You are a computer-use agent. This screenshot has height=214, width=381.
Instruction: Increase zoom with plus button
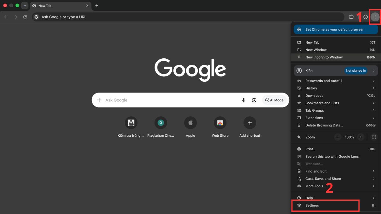click(x=360, y=137)
